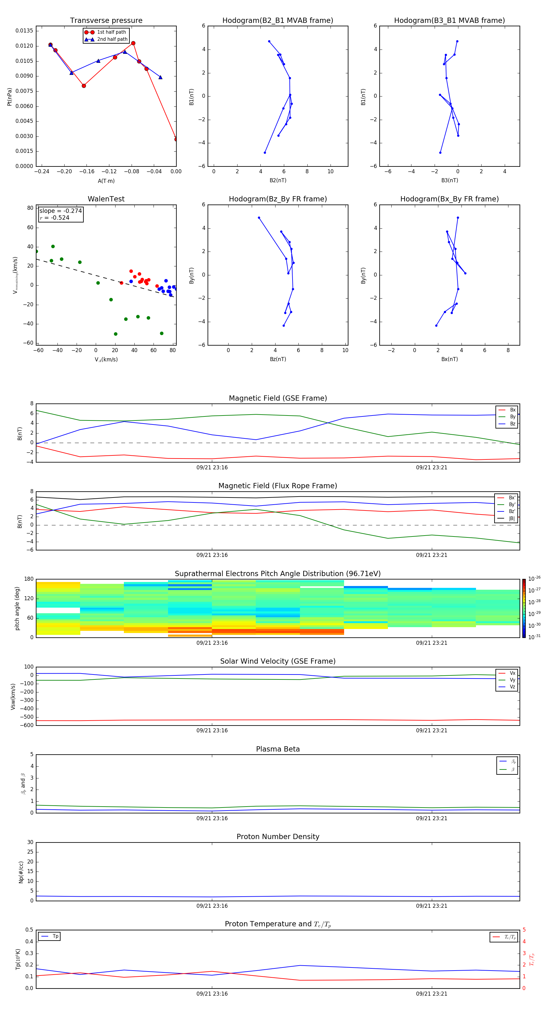This screenshot has width=556, height=1021.
Task: Click 'By' in the GSE frame legend
Action: [x=507, y=416]
